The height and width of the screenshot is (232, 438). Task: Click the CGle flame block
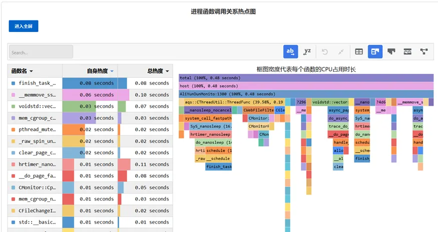coord(280,110)
